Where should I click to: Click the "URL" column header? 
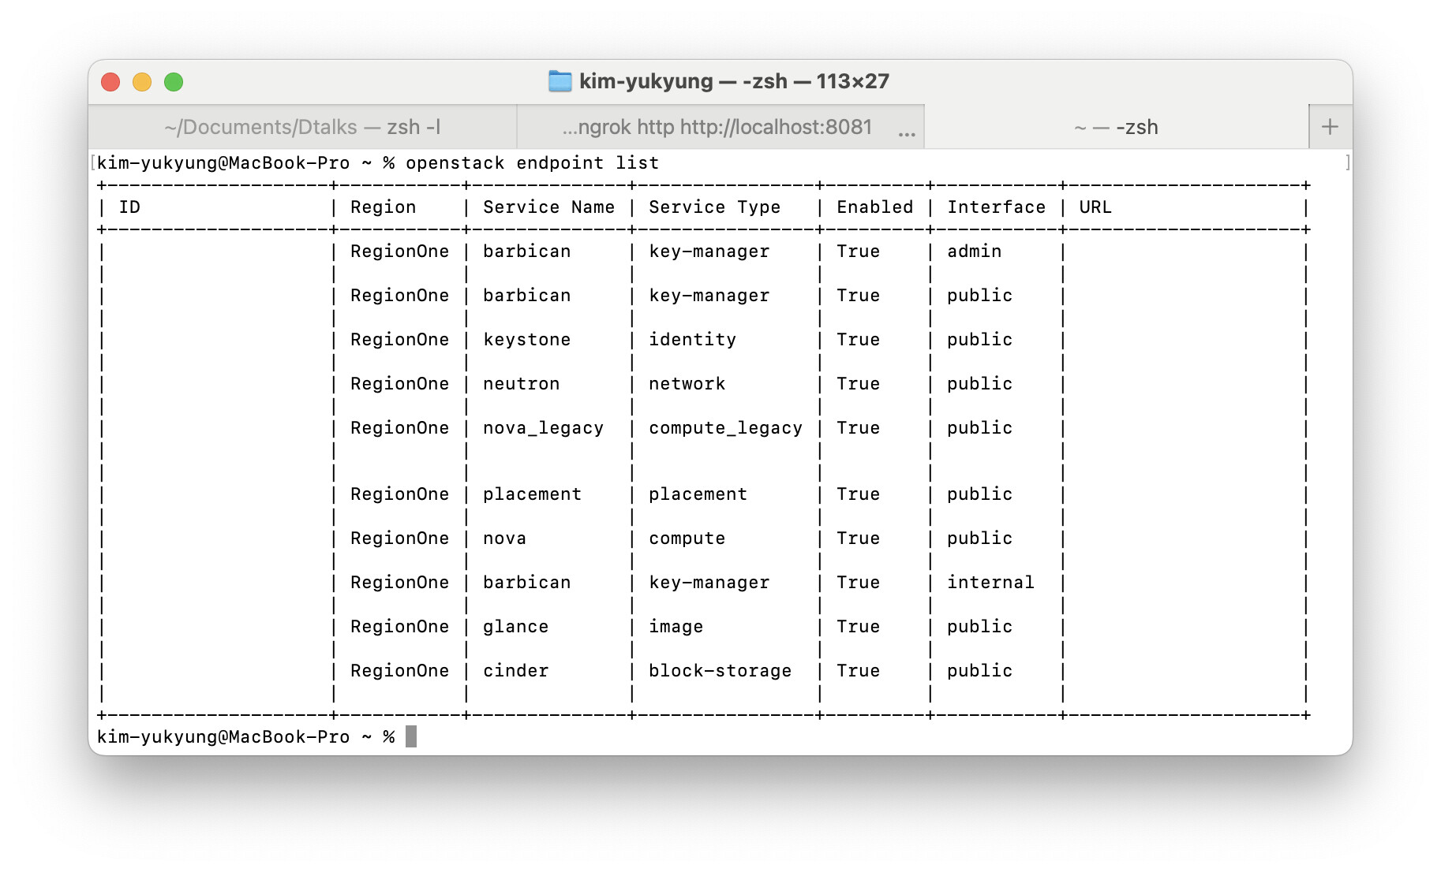pos(1095,207)
